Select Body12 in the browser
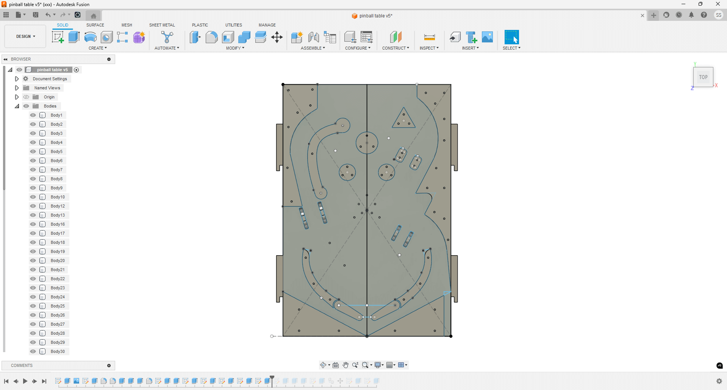727x390 pixels. (58, 206)
